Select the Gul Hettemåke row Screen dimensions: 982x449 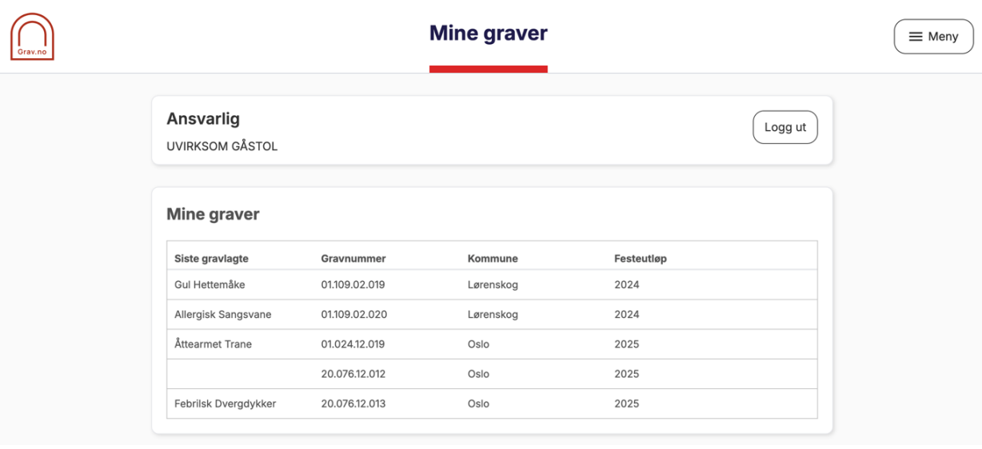[492, 285]
